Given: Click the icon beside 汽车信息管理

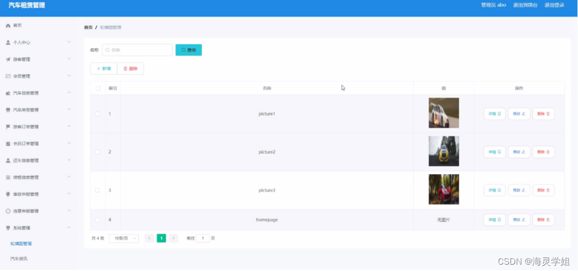Looking at the screenshot, I should 8,93.
